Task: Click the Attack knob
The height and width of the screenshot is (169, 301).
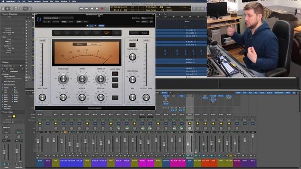Action: [82, 97]
